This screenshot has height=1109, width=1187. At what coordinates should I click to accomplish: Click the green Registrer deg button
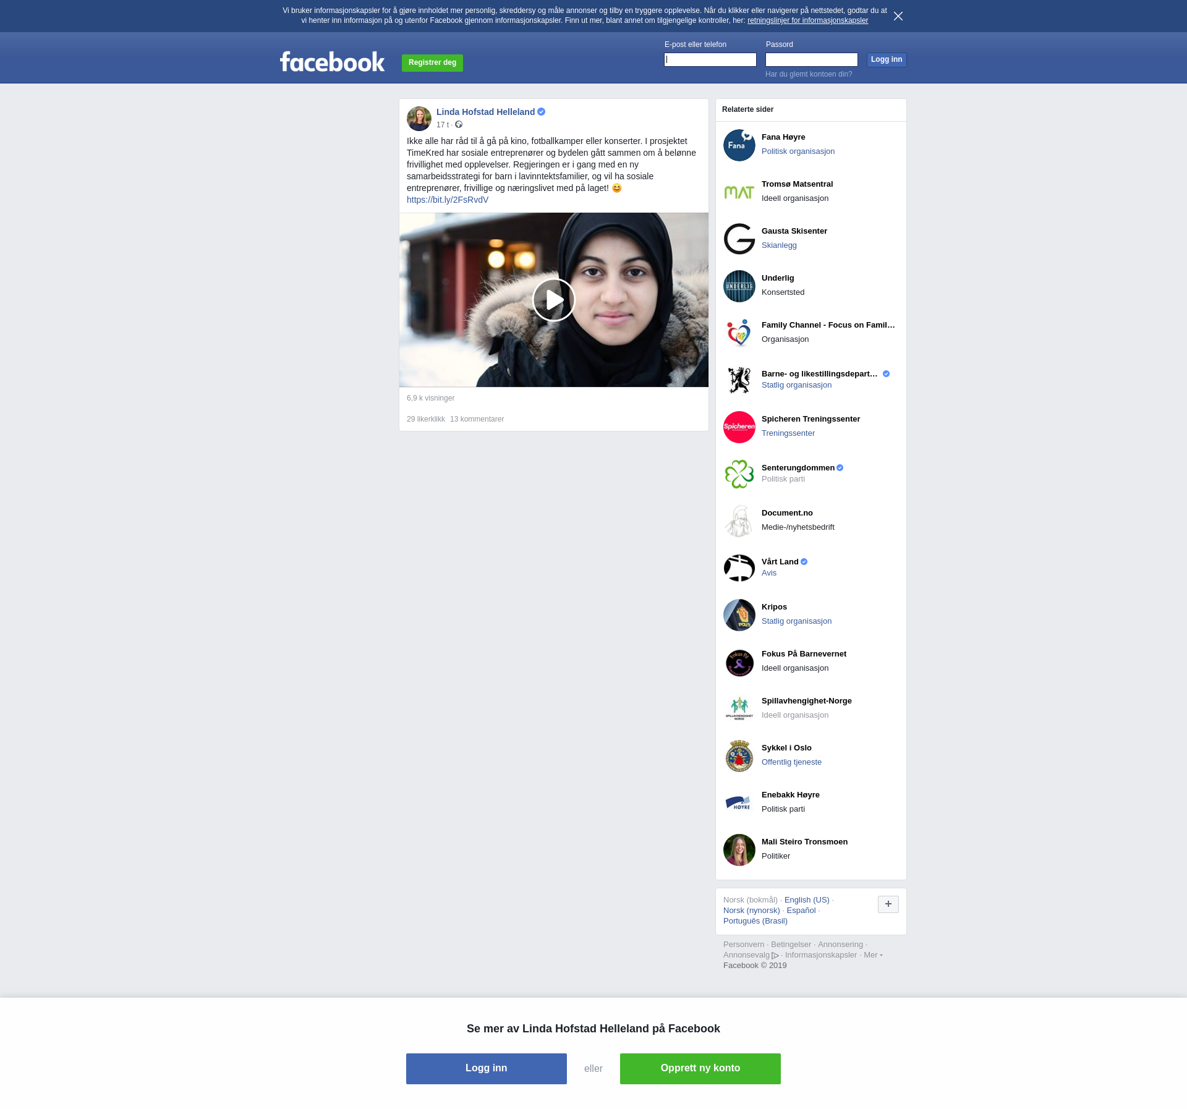pyautogui.click(x=432, y=62)
